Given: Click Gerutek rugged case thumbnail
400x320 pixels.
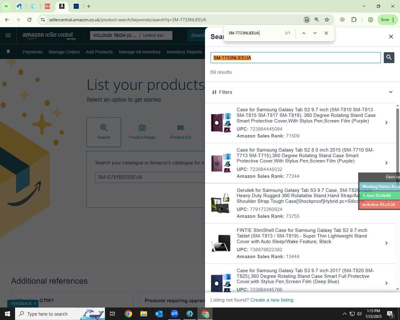Looking at the screenshot, I should (221, 203).
